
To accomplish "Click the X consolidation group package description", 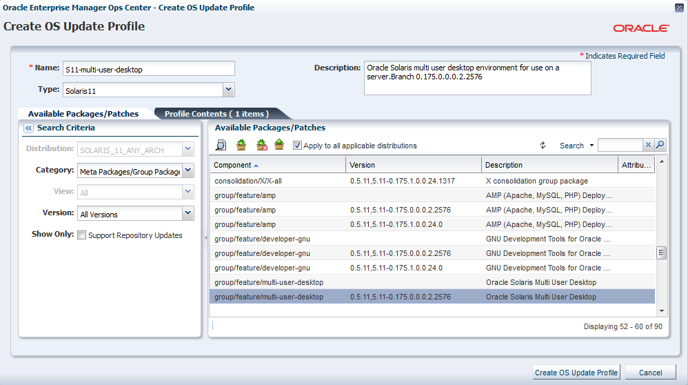I will (x=536, y=181).
